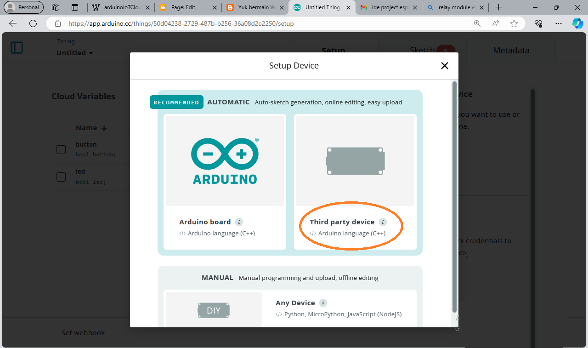This screenshot has height=348, width=588.
Task: Reload the current page
Action: pos(33,23)
